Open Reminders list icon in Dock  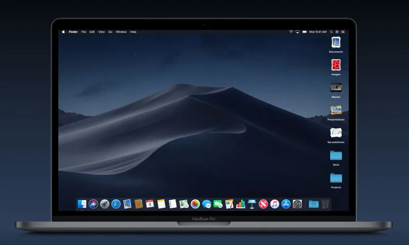click(172, 204)
